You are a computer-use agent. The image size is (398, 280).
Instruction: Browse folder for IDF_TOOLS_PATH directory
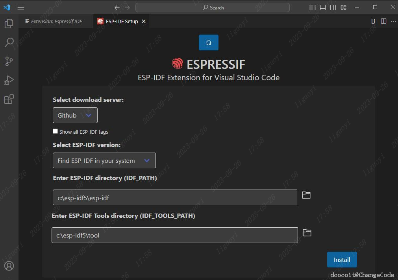coord(307,232)
